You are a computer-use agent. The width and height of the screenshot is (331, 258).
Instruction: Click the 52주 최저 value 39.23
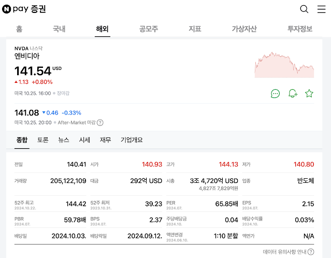pos(153,204)
